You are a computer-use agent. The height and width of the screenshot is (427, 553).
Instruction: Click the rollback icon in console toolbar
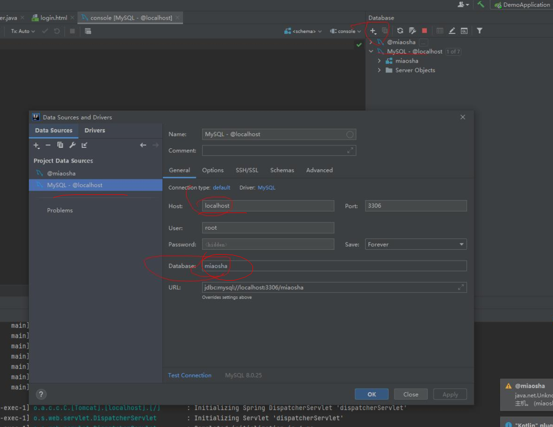[57, 31]
